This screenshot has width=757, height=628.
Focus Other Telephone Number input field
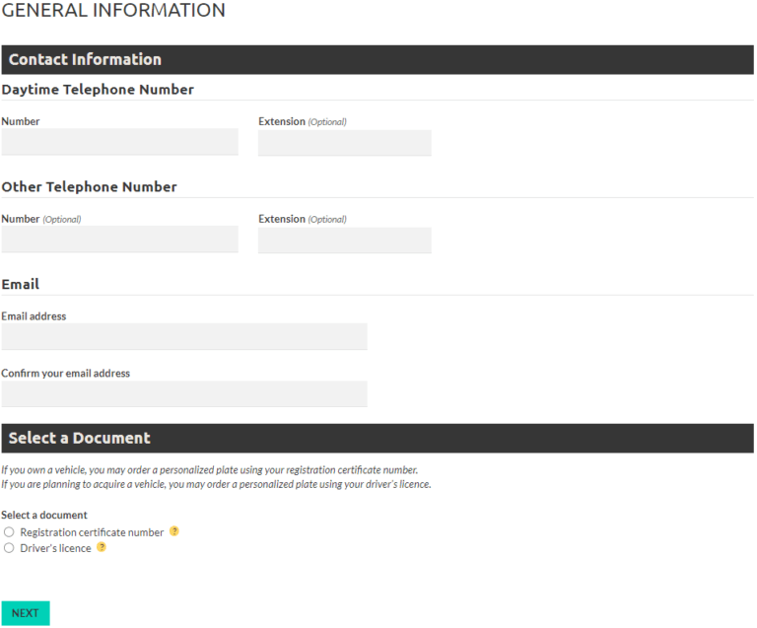[x=119, y=240]
